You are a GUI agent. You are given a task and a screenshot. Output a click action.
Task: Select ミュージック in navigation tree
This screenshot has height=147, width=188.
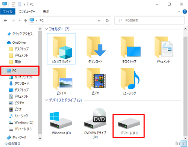18,116
